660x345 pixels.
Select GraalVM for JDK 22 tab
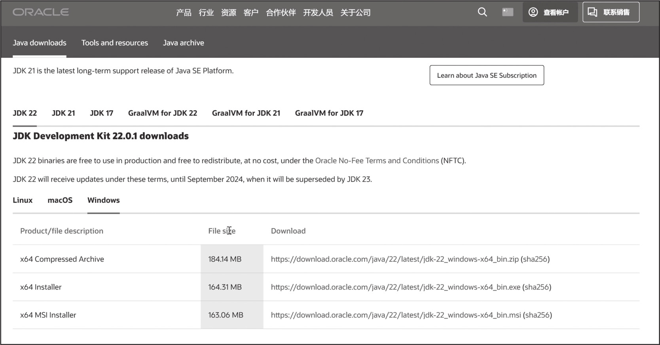pyautogui.click(x=163, y=113)
